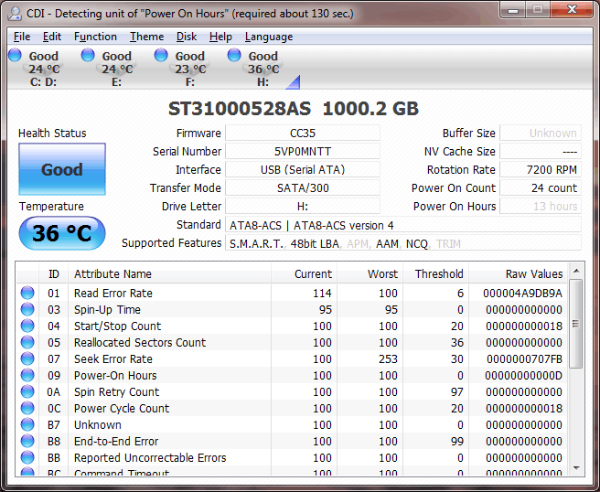The height and width of the screenshot is (492, 600).
Task: Click the Supported Features field
Action: point(403,243)
